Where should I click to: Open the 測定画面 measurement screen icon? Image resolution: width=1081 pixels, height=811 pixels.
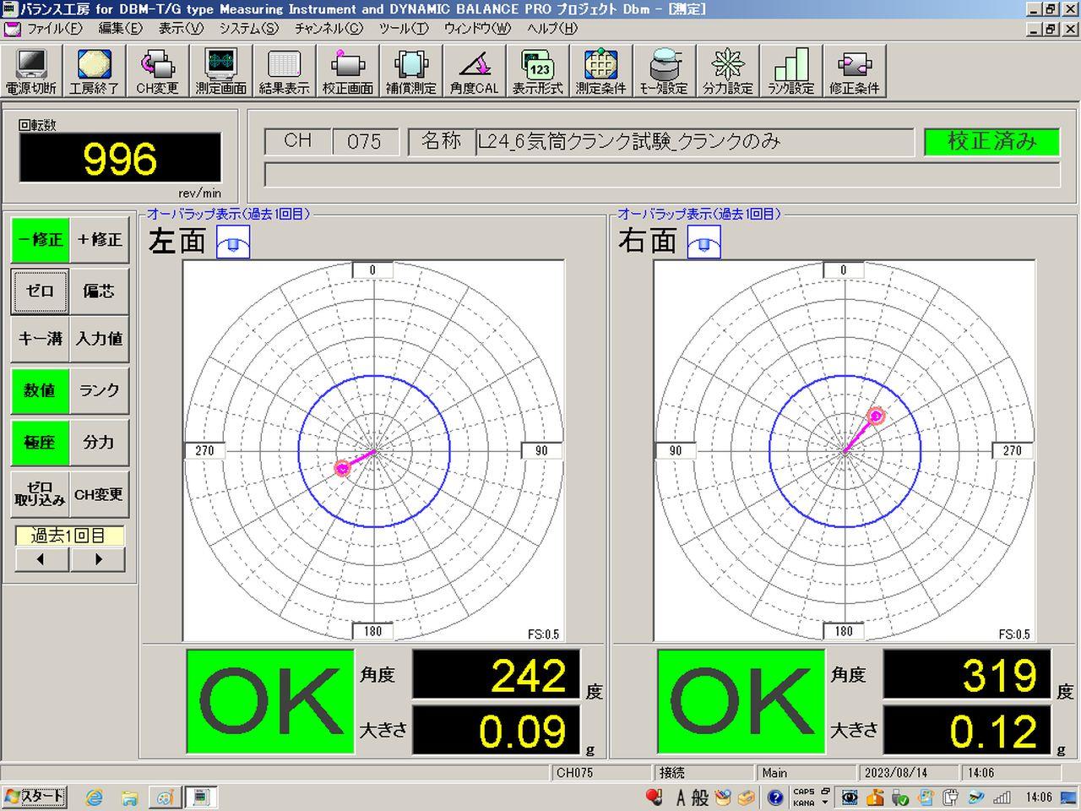[x=220, y=71]
